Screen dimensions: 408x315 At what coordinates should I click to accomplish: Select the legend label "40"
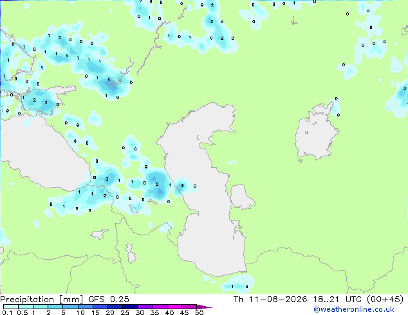click(x=170, y=312)
